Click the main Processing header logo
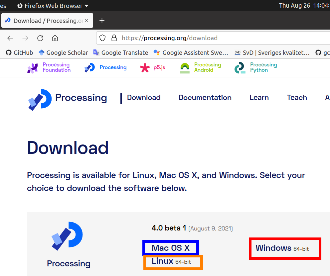Screen dimensions: 330x276 [x=40, y=100]
